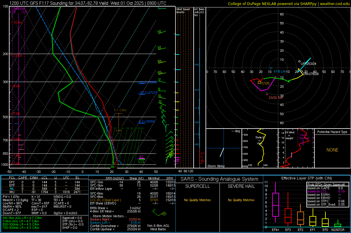Click the Potential Hazard Type heading

pyautogui.click(x=332, y=132)
